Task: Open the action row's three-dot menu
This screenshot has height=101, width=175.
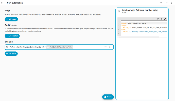Action: (x=110, y=47)
